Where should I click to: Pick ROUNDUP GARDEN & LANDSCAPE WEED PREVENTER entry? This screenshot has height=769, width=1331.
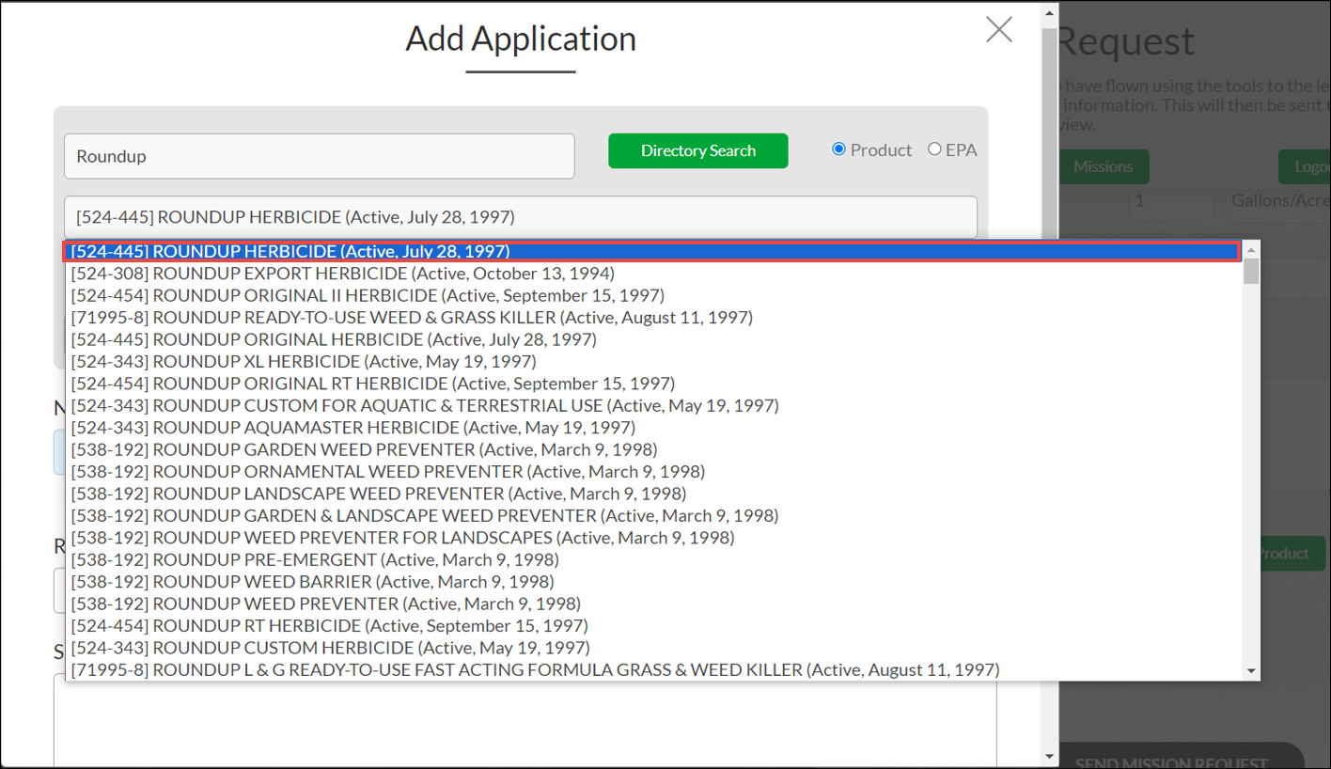point(653,516)
